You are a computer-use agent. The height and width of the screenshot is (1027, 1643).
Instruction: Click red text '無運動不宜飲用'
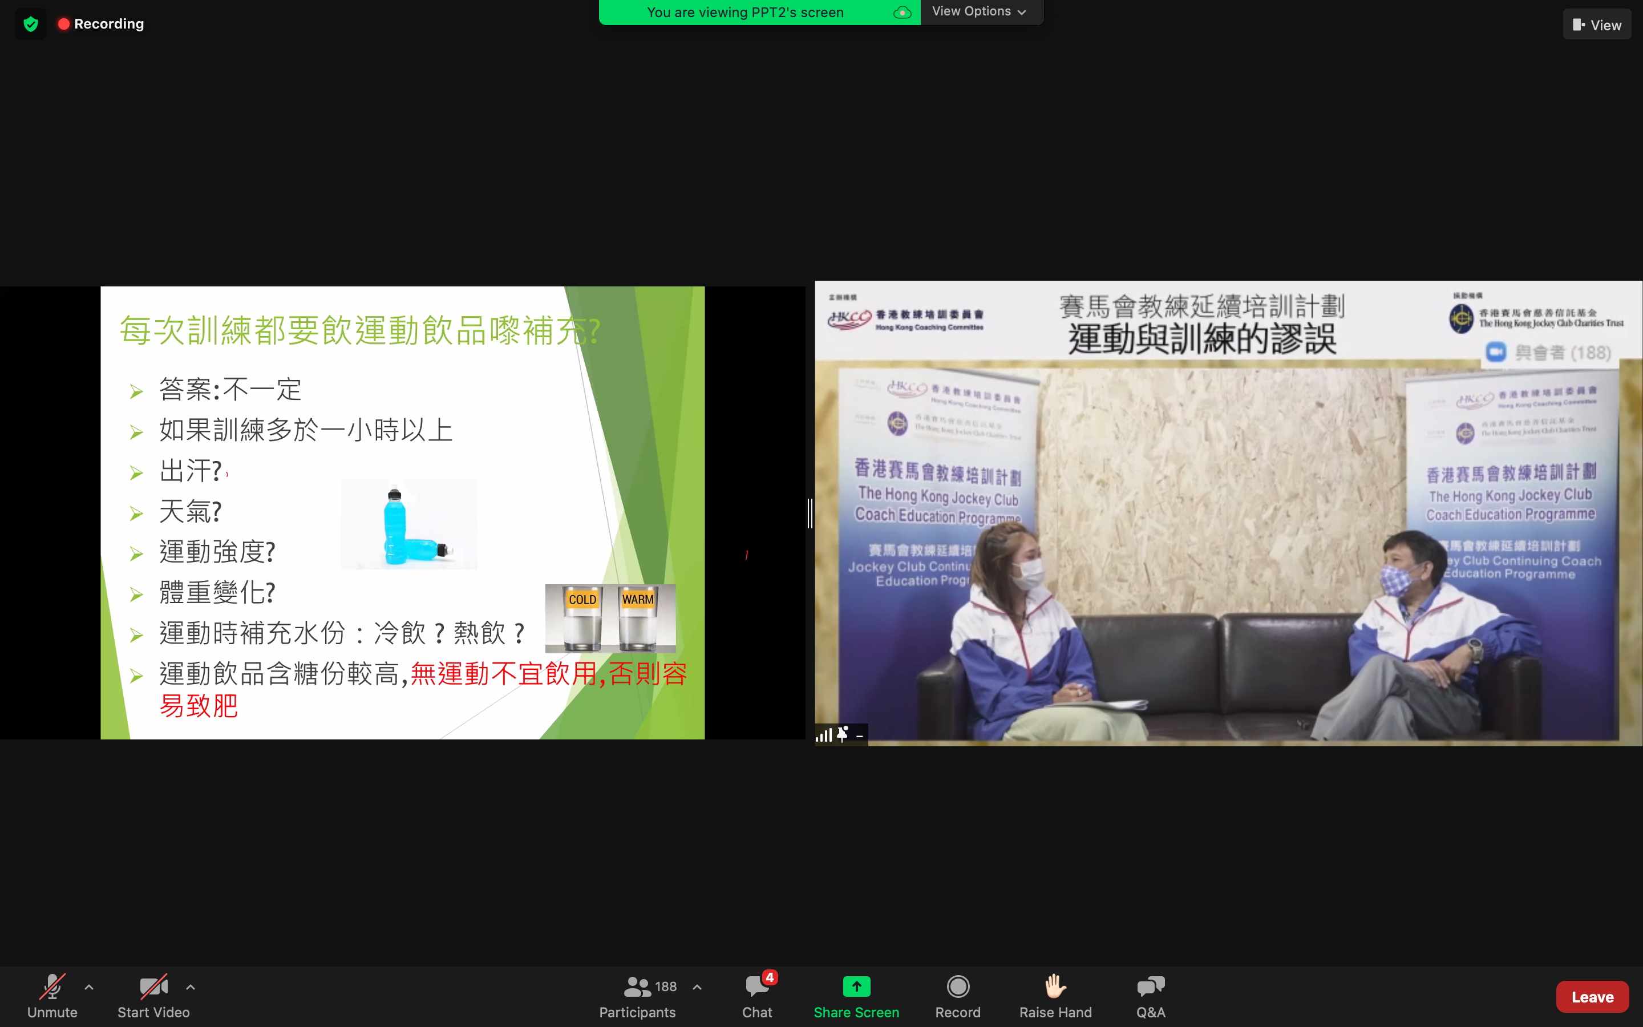(503, 674)
